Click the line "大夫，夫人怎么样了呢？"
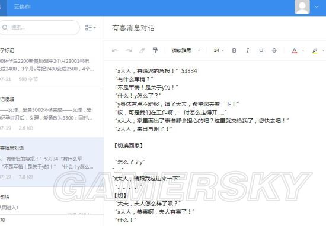The width and height of the screenshot is (326, 226). (148, 204)
